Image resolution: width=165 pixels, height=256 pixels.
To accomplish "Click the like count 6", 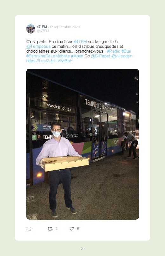I will click(x=78, y=229).
